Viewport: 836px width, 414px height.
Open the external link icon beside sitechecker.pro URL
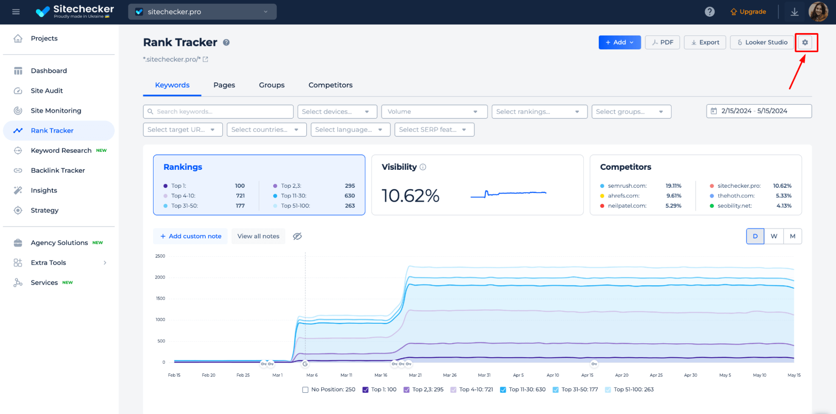(205, 59)
